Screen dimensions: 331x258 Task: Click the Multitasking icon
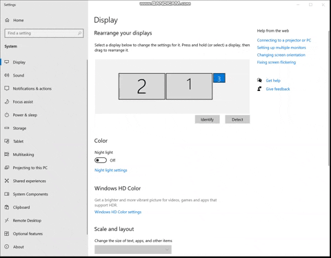coord(7,155)
